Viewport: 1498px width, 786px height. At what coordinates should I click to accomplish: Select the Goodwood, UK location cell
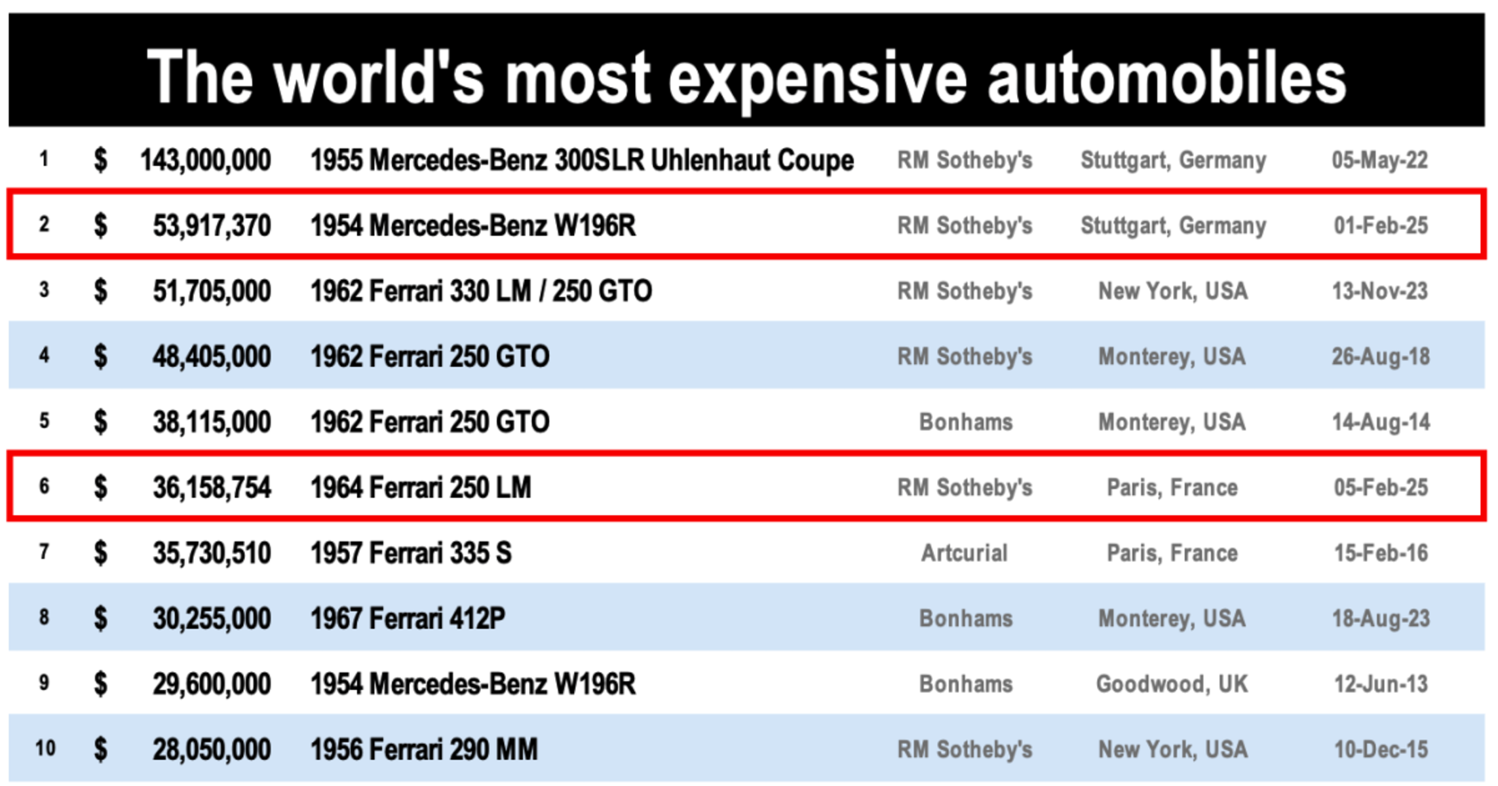[x=1172, y=684]
